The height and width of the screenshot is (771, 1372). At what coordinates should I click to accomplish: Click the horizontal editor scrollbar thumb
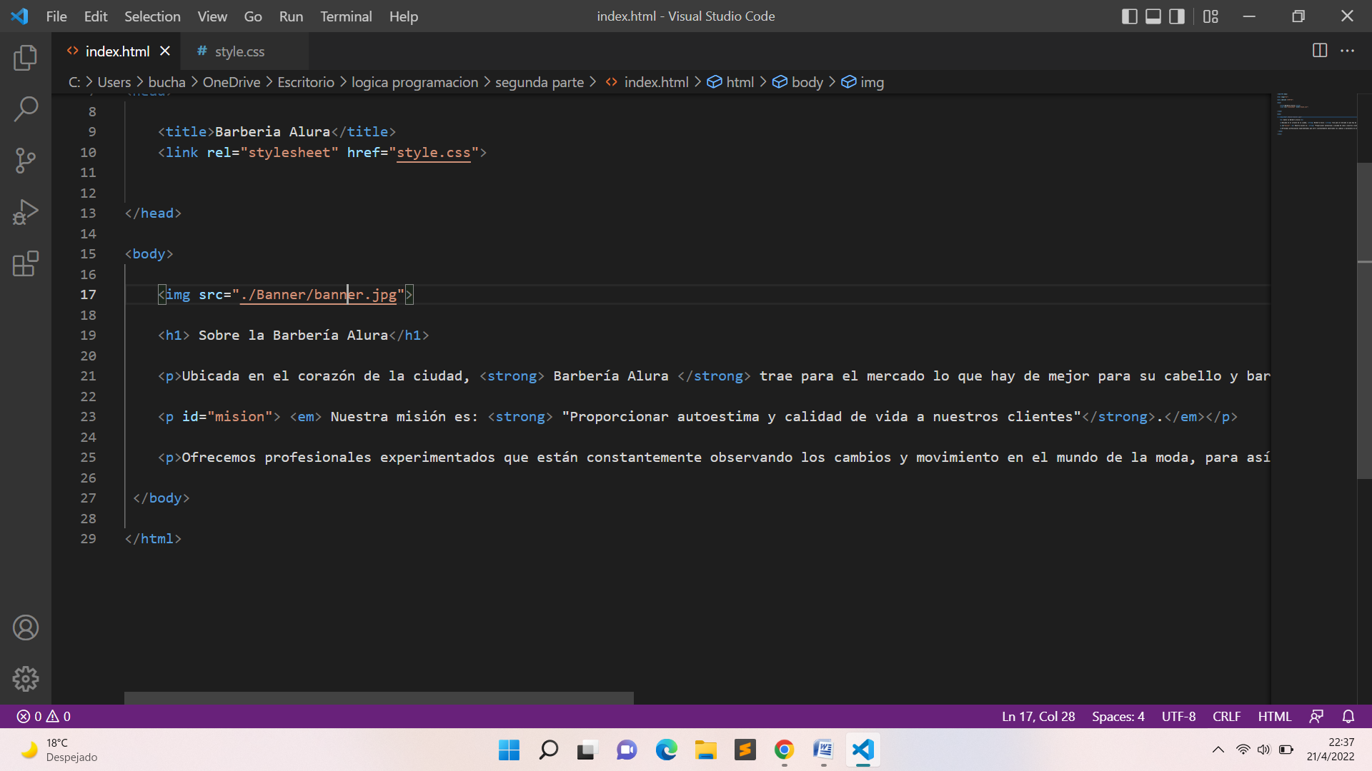379,697
